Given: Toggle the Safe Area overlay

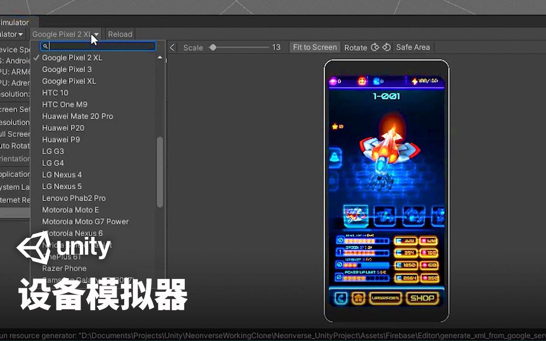Looking at the screenshot, I should point(413,47).
